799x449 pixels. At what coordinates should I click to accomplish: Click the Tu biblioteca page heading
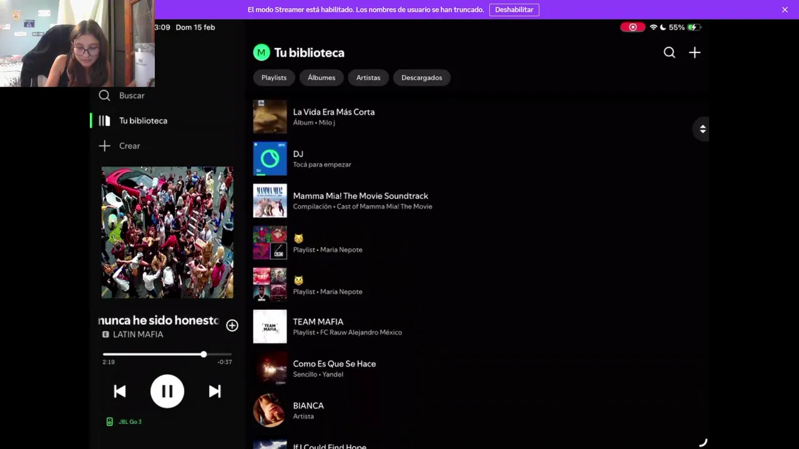tap(309, 52)
